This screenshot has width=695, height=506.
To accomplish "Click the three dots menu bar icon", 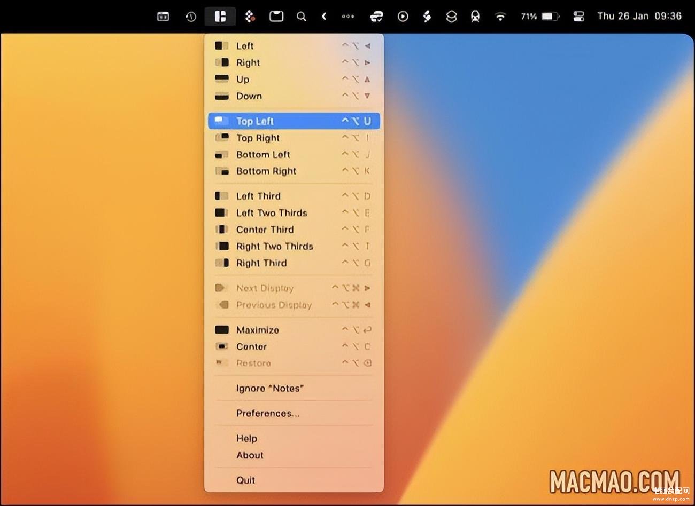I will tap(348, 17).
